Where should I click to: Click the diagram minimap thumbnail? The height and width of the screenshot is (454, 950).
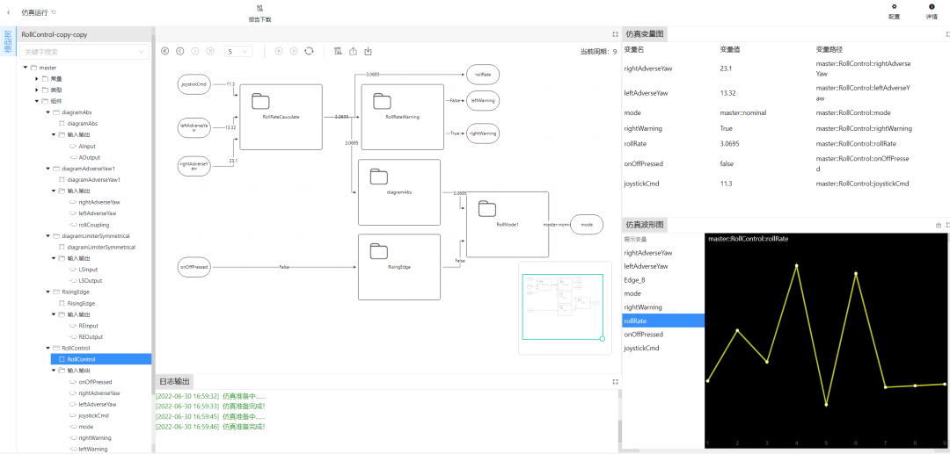coord(562,306)
